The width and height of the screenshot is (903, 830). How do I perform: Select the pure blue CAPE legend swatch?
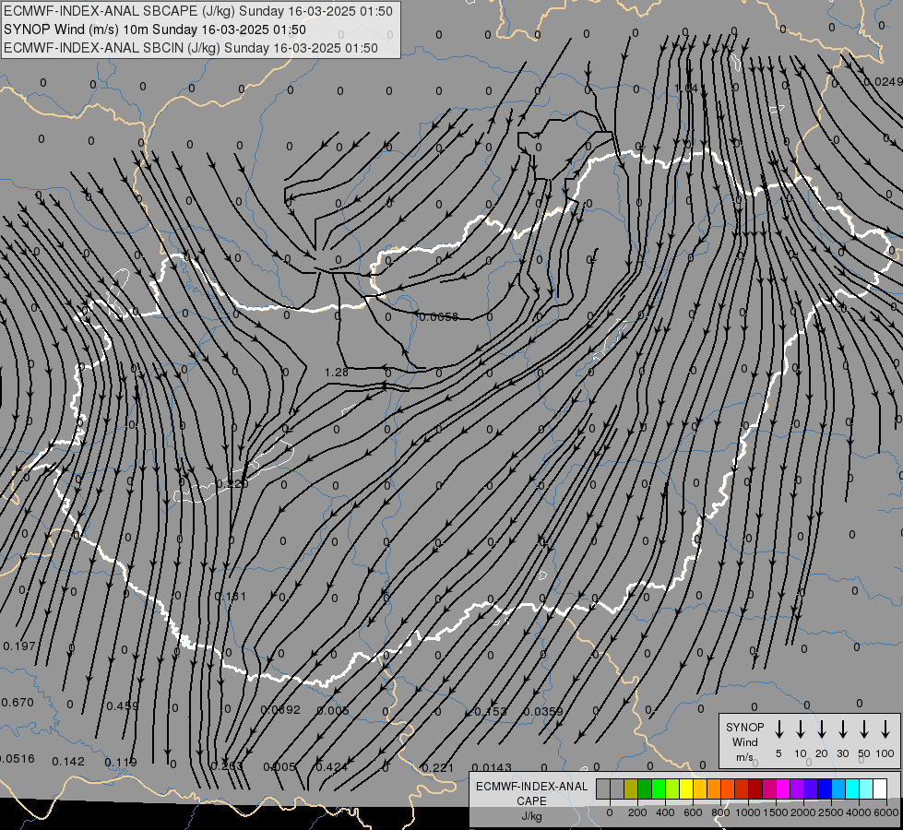pyautogui.click(x=825, y=789)
